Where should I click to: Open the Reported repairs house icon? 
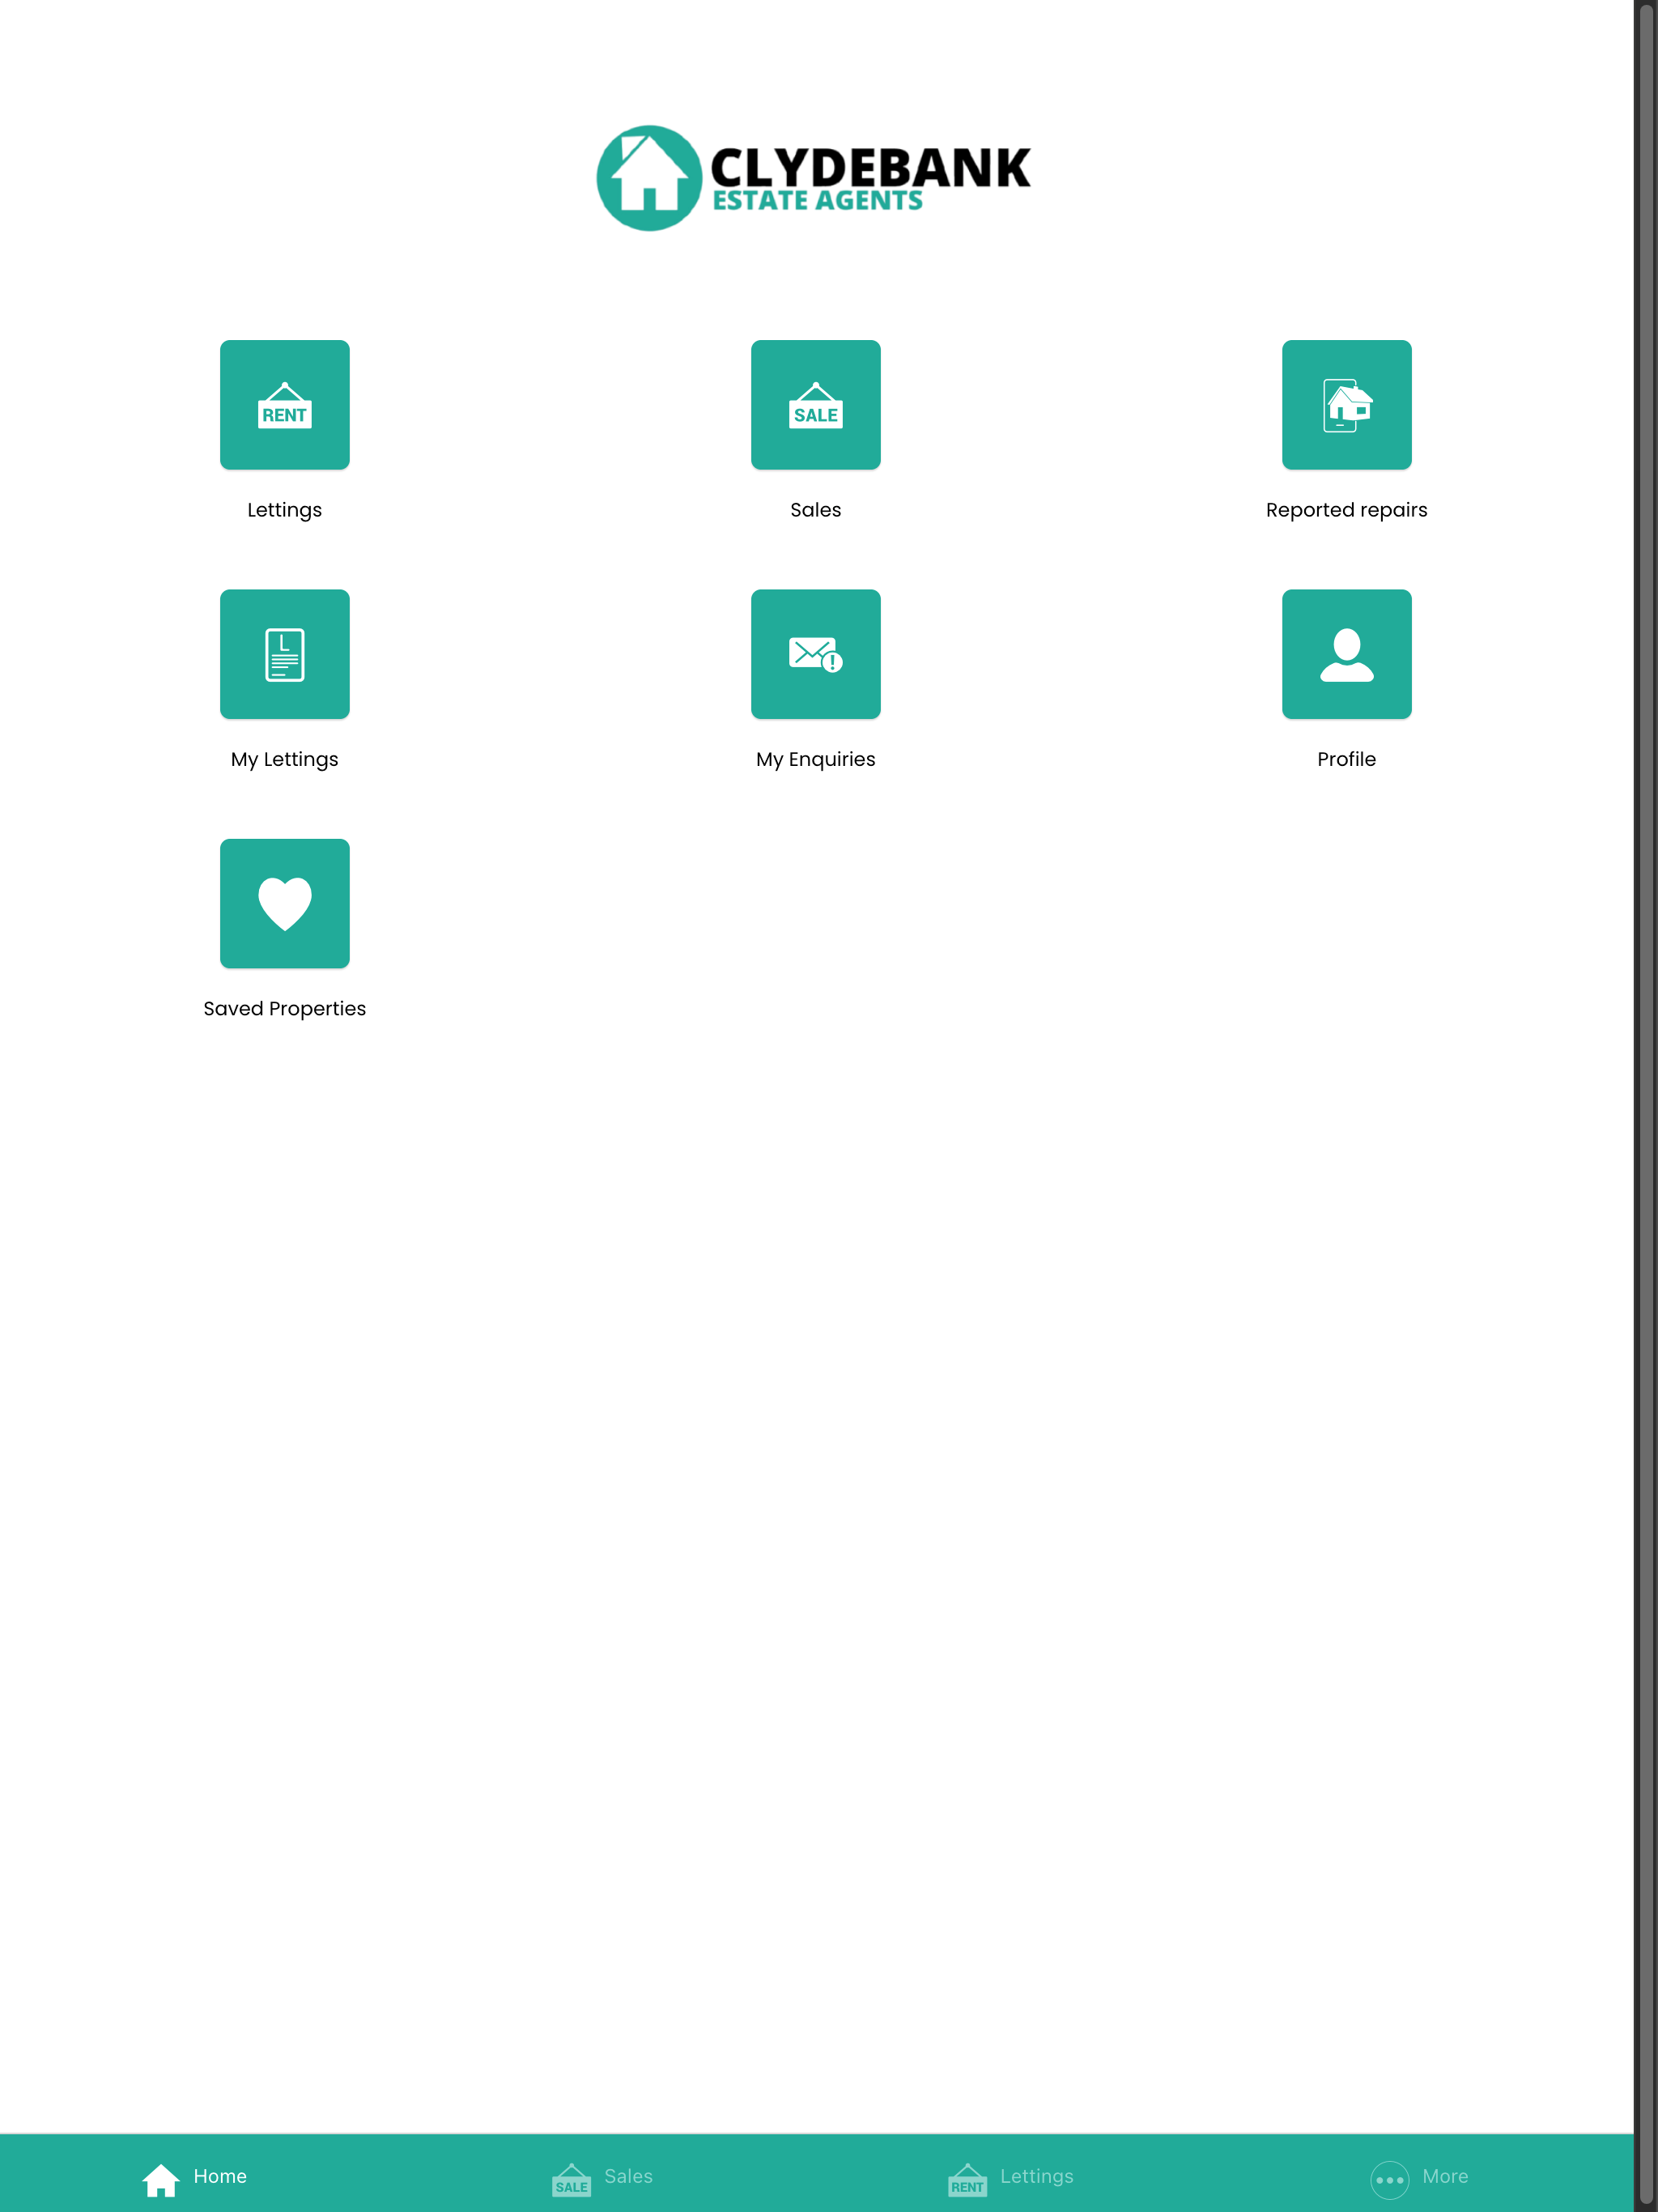pos(1347,405)
